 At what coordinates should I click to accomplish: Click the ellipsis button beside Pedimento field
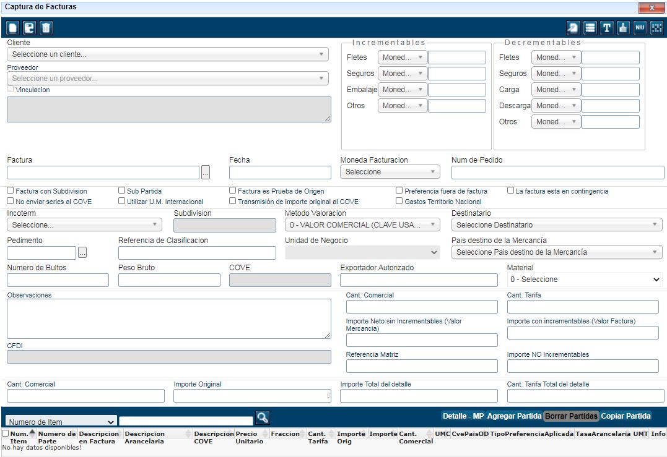(82, 252)
